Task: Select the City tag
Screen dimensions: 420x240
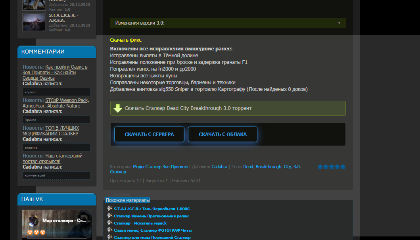Action: coord(288,167)
